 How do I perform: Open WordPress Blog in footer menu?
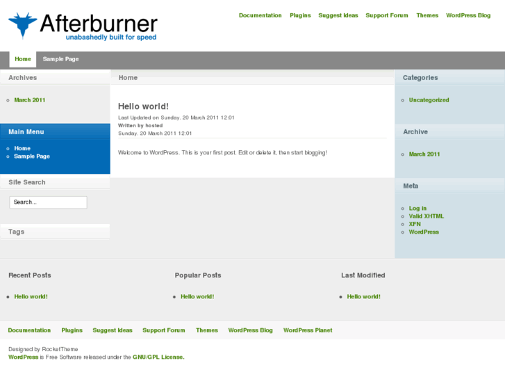(x=250, y=330)
